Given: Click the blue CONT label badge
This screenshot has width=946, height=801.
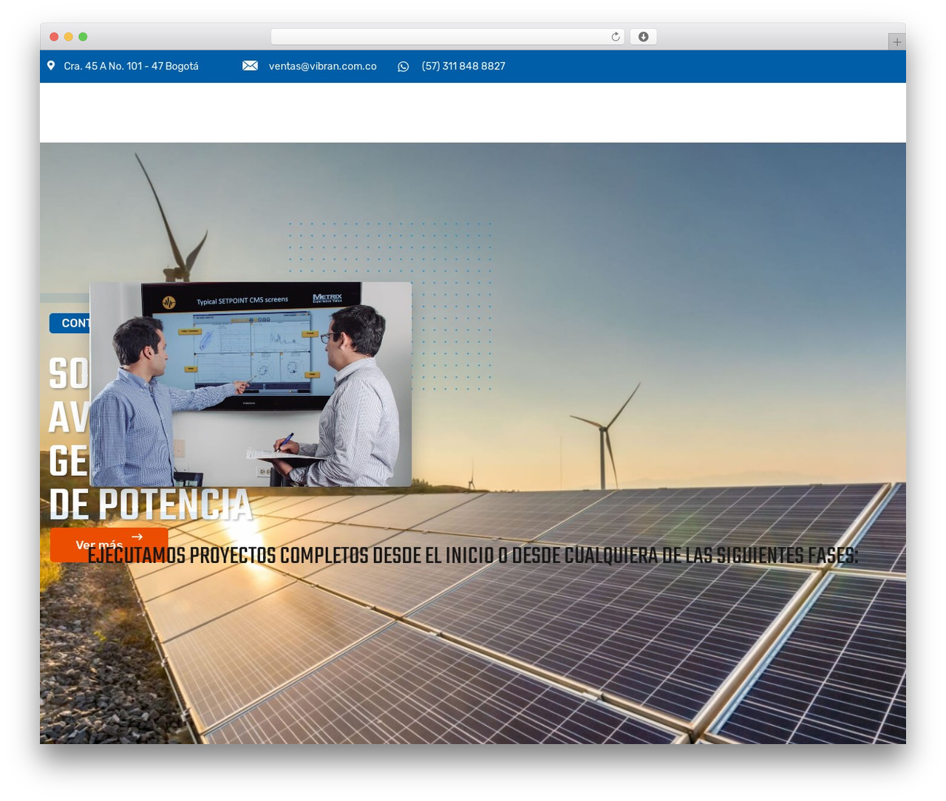Looking at the screenshot, I should pyautogui.click(x=70, y=323).
